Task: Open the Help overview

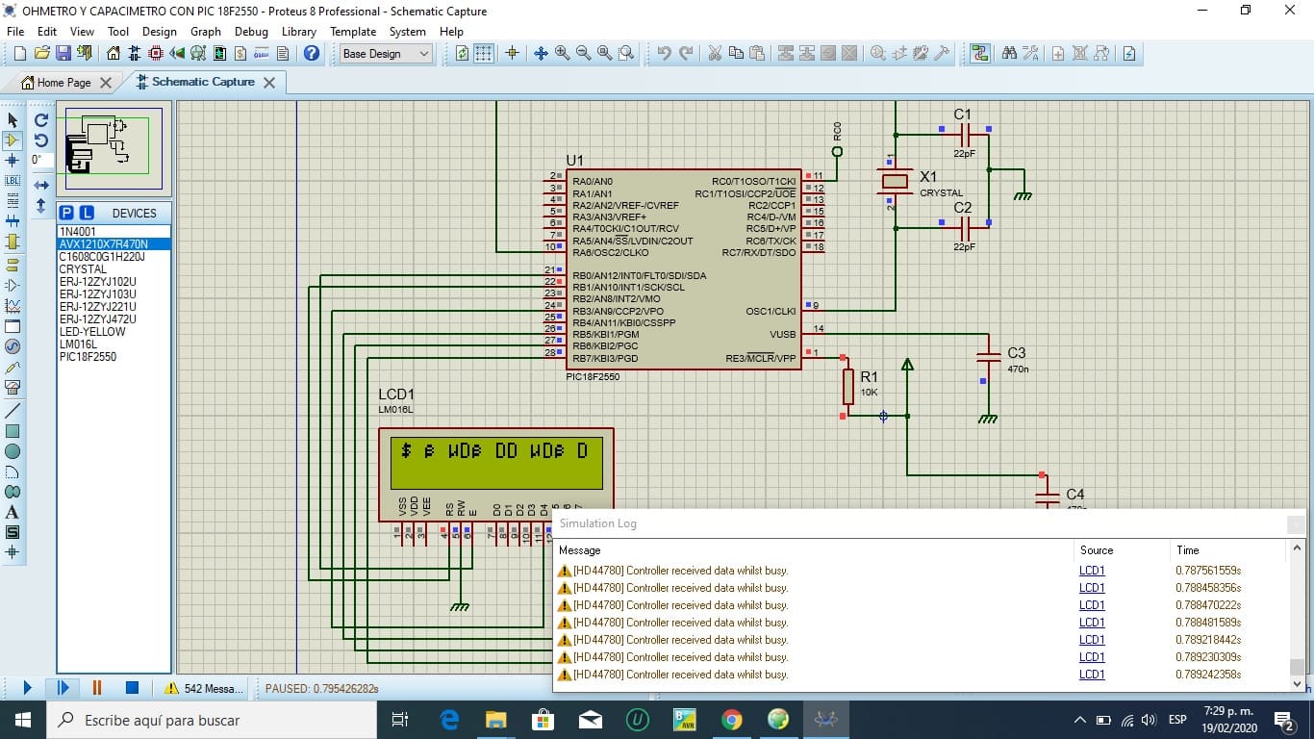Action: tap(312, 54)
